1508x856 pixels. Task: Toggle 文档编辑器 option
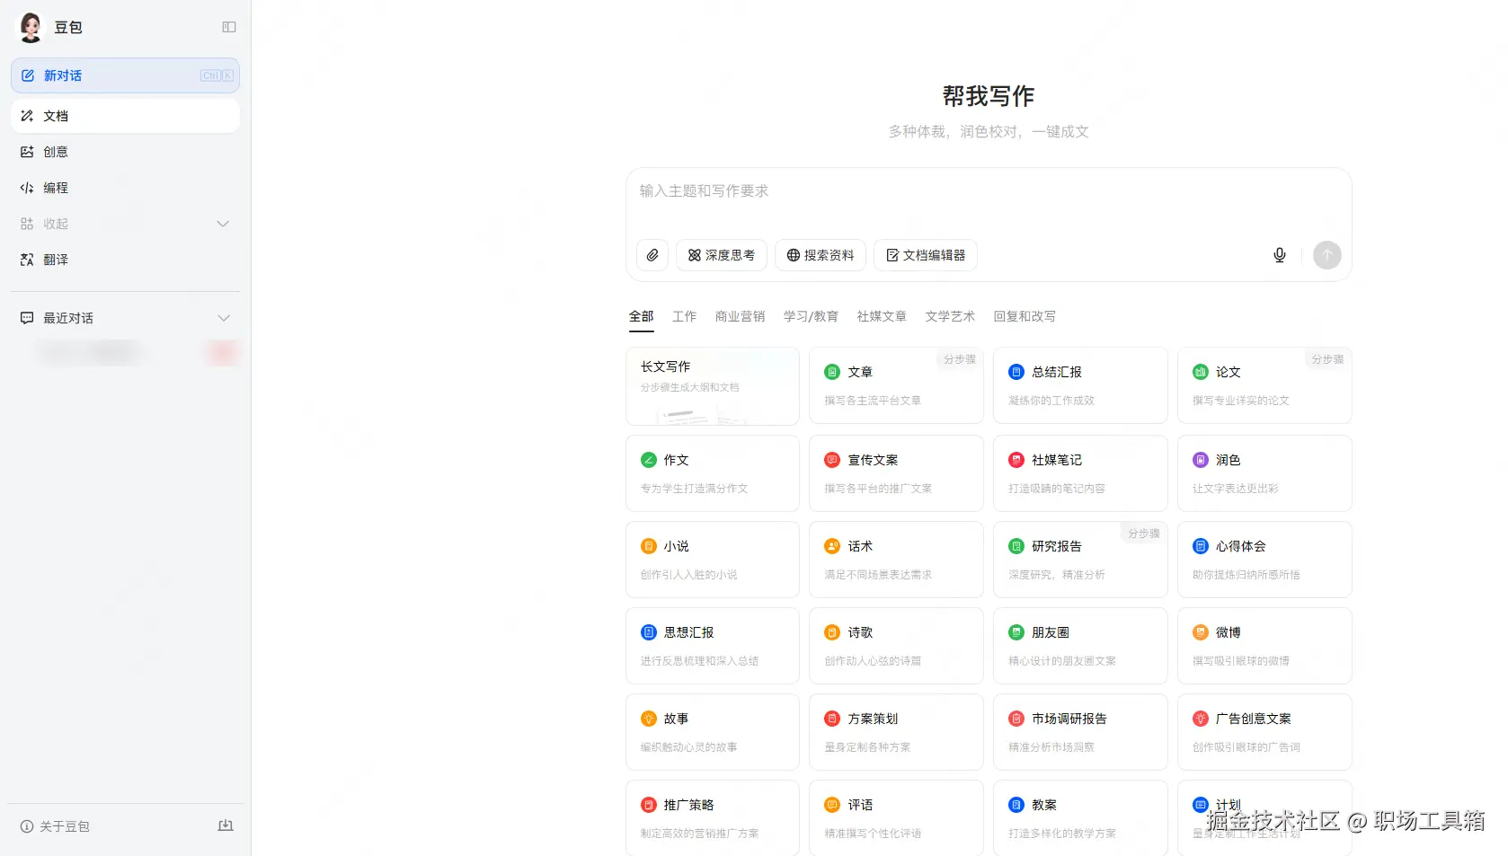click(x=926, y=255)
